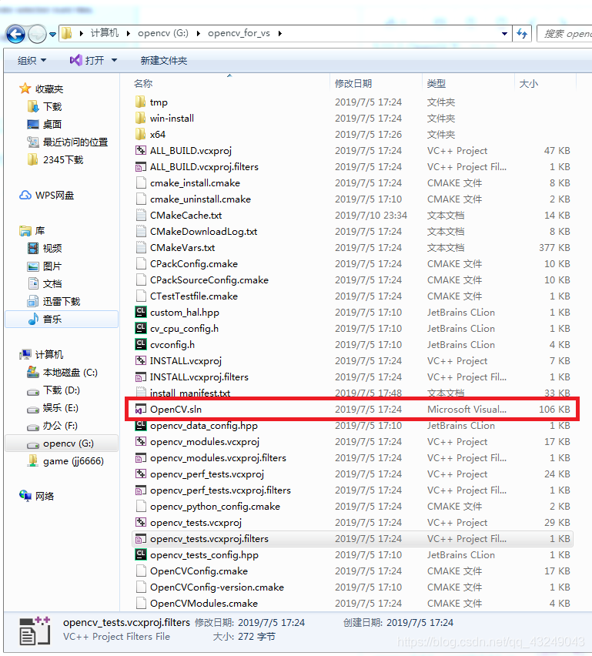Click the INSTALL.vcxproj.filters file icon
Image resolution: width=592 pixels, height=656 pixels.
(141, 377)
